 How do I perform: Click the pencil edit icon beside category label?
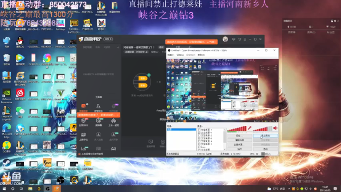pyautogui.click(x=147, y=52)
